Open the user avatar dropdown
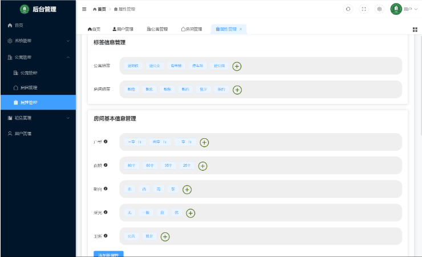The height and width of the screenshot is (257, 422). (x=396, y=9)
